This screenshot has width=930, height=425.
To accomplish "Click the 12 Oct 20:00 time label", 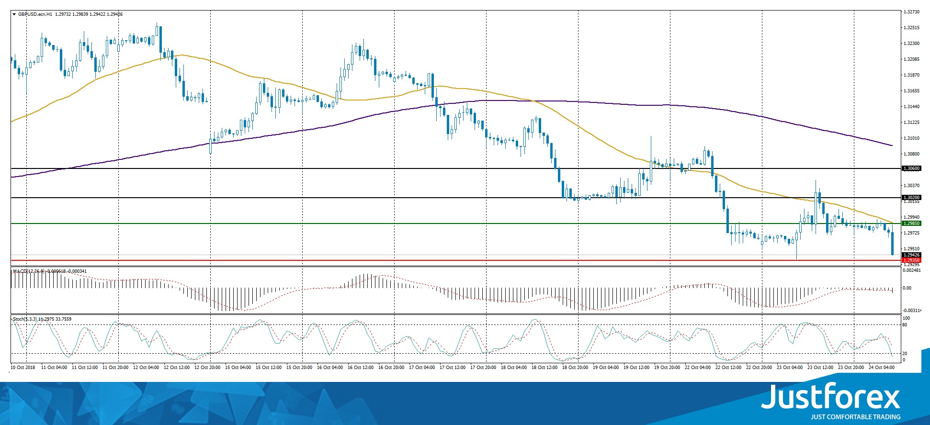I will tap(207, 368).
